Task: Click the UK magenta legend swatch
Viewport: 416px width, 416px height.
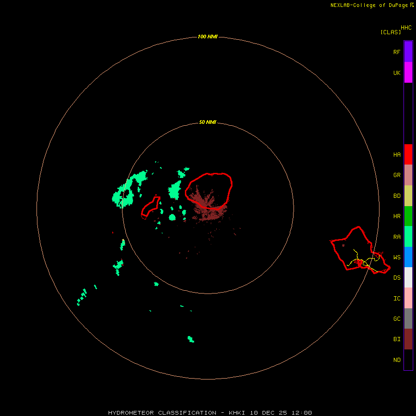Action: point(408,73)
